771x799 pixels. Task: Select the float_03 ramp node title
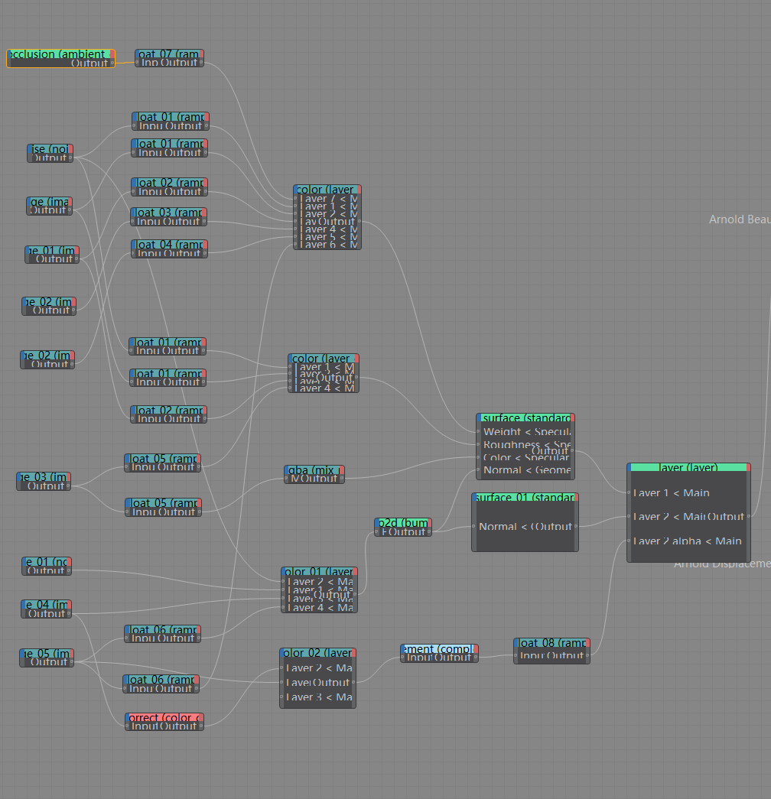pyautogui.click(x=168, y=213)
